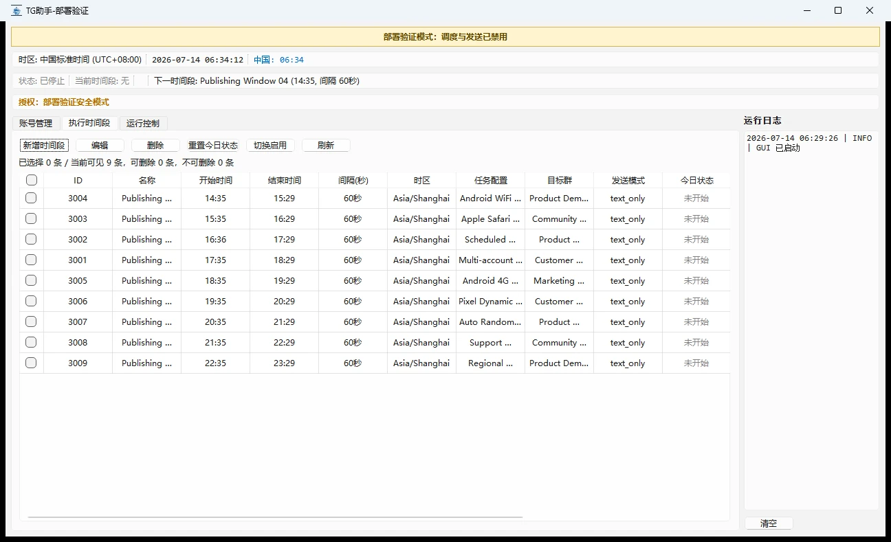Click the text_only cell in row 3006
Image resolution: width=891 pixels, height=542 pixels.
628,301
